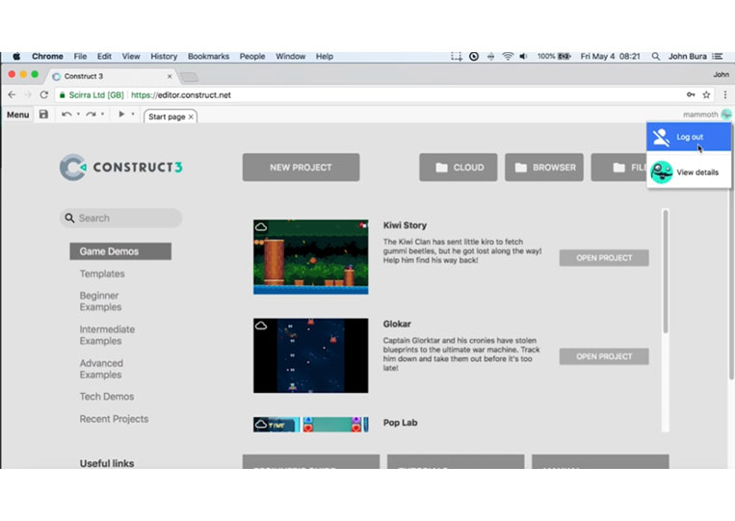Bookmark page with star icon
Screen dimensions: 735x521
point(706,94)
